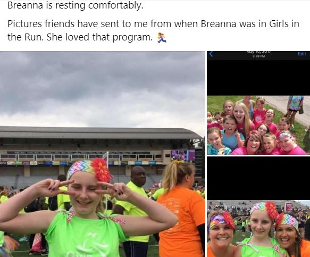This screenshot has height=257, width=310.
Task: Click the woman with tie-dye headband, bottom-right photo
Action: (x=221, y=235)
